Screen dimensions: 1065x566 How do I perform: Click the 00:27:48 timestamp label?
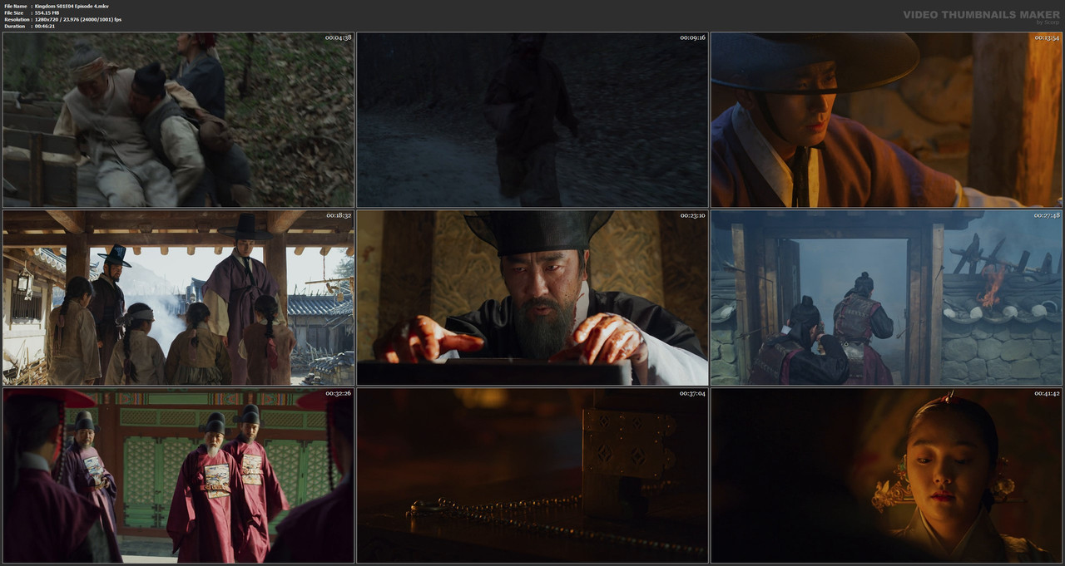[x=1047, y=215]
